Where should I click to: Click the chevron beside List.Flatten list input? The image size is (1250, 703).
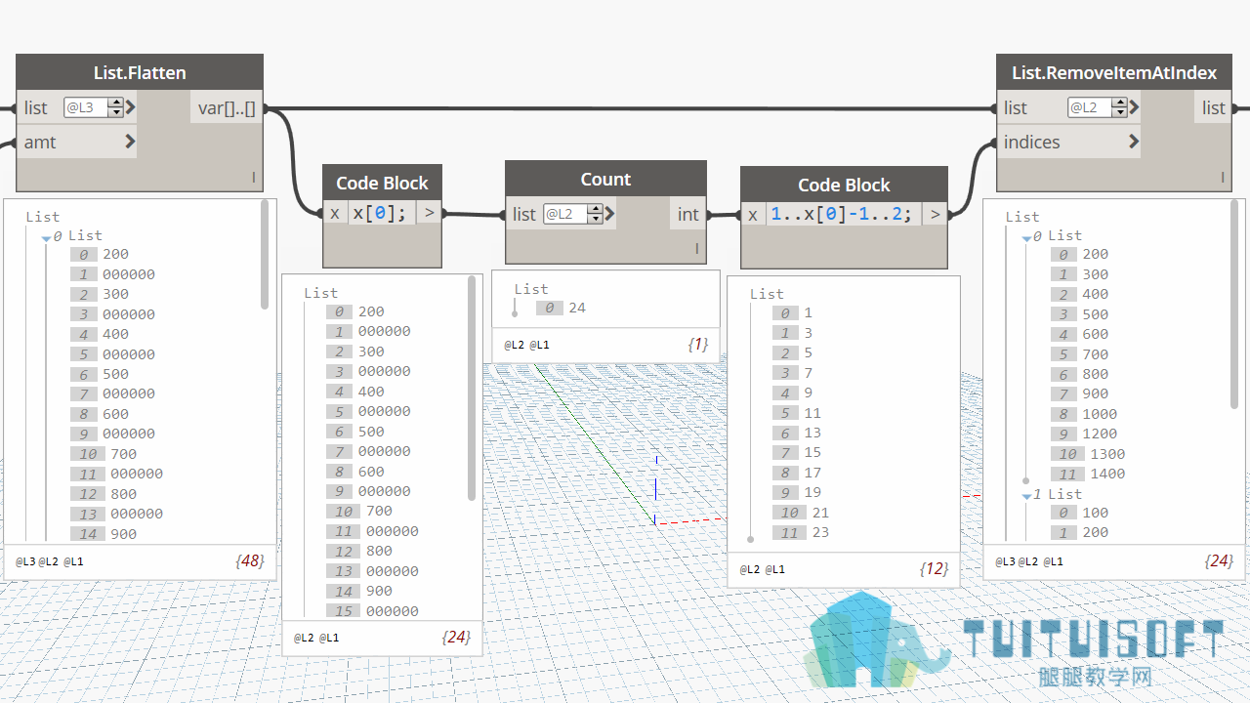131,107
